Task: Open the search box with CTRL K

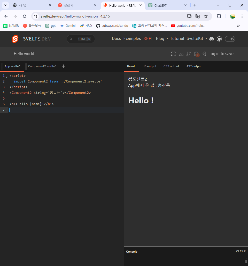Action: 81,39
